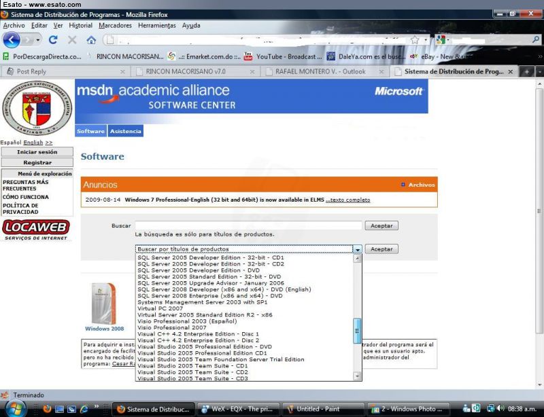Open the Marcadores menu
The image size is (544, 417).
click(x=115, y=25)
